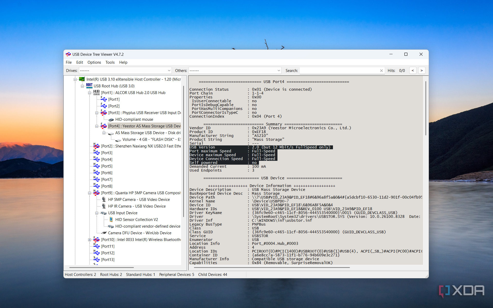
Task: Go to next search hit
Action: coord(422,70)
